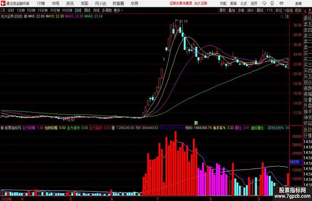
Task: Click the diamond icon at the chart's top right
Action: 282,17
